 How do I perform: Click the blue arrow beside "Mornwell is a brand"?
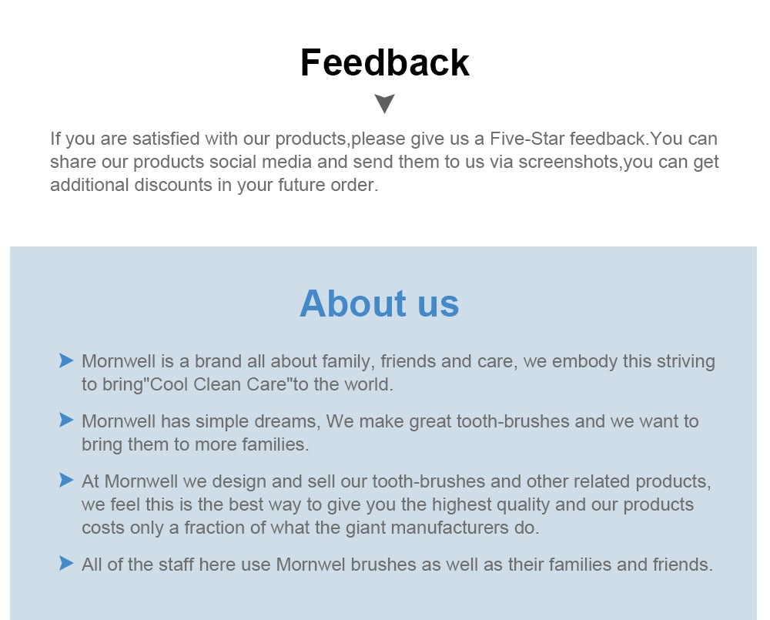click(66, 360)
